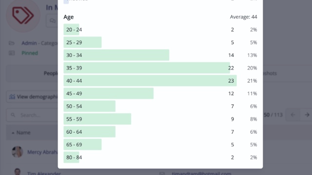The height and width of the screenshot is (175, 312).
Task: Select the 35 - 39 age bar
Action: (147, 68)
